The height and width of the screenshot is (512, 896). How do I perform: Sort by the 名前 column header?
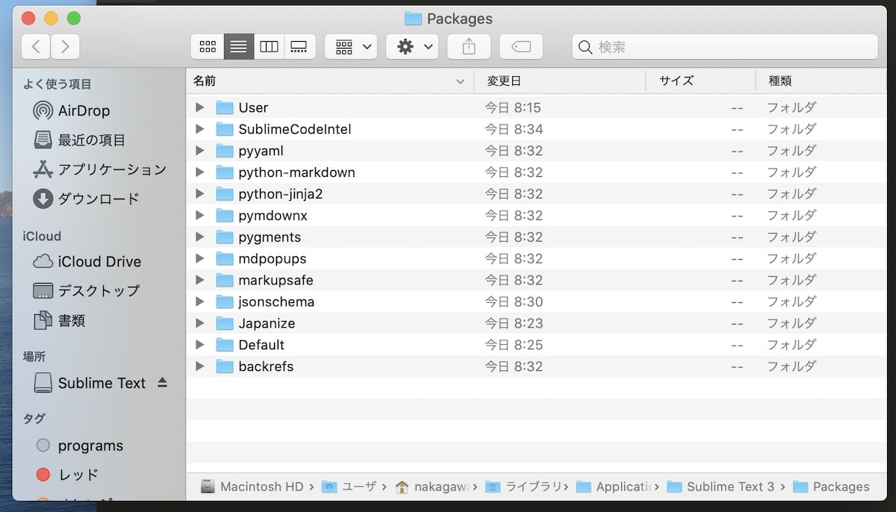[x=329, y=81]
